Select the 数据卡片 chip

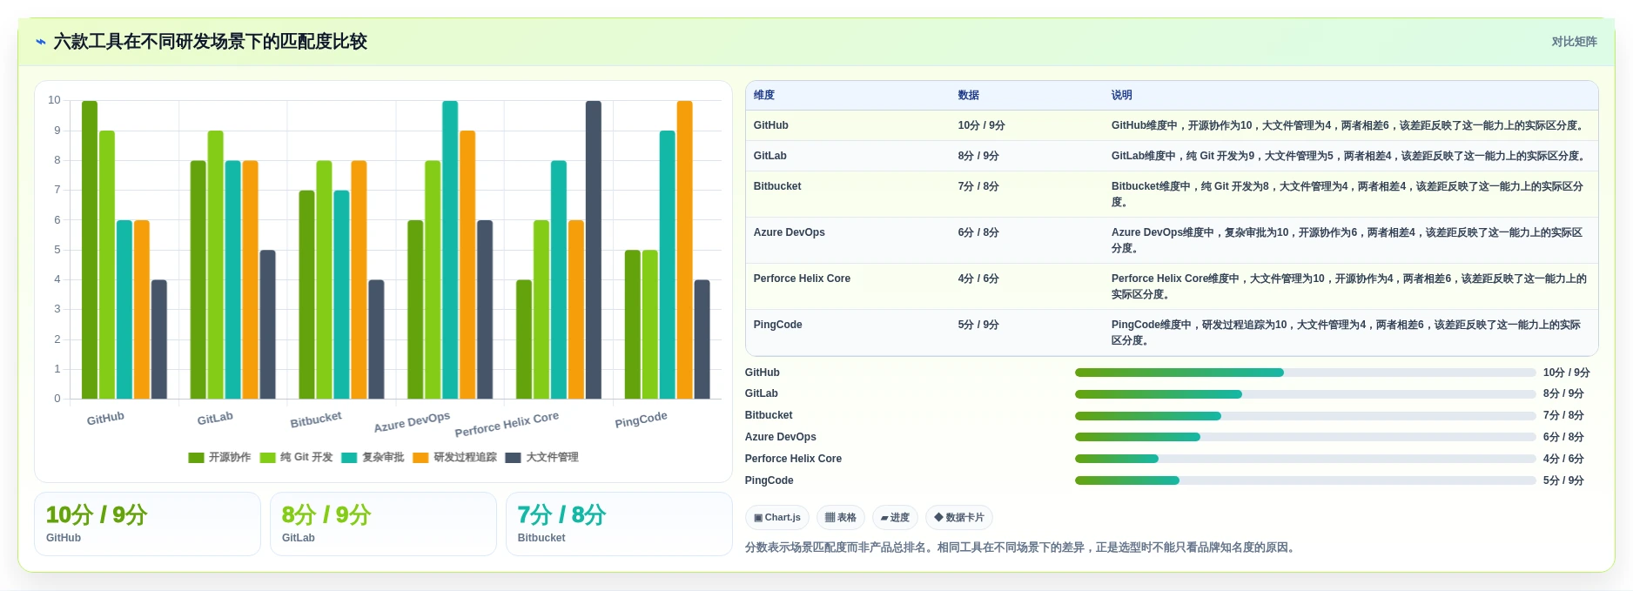click(958, 518)
